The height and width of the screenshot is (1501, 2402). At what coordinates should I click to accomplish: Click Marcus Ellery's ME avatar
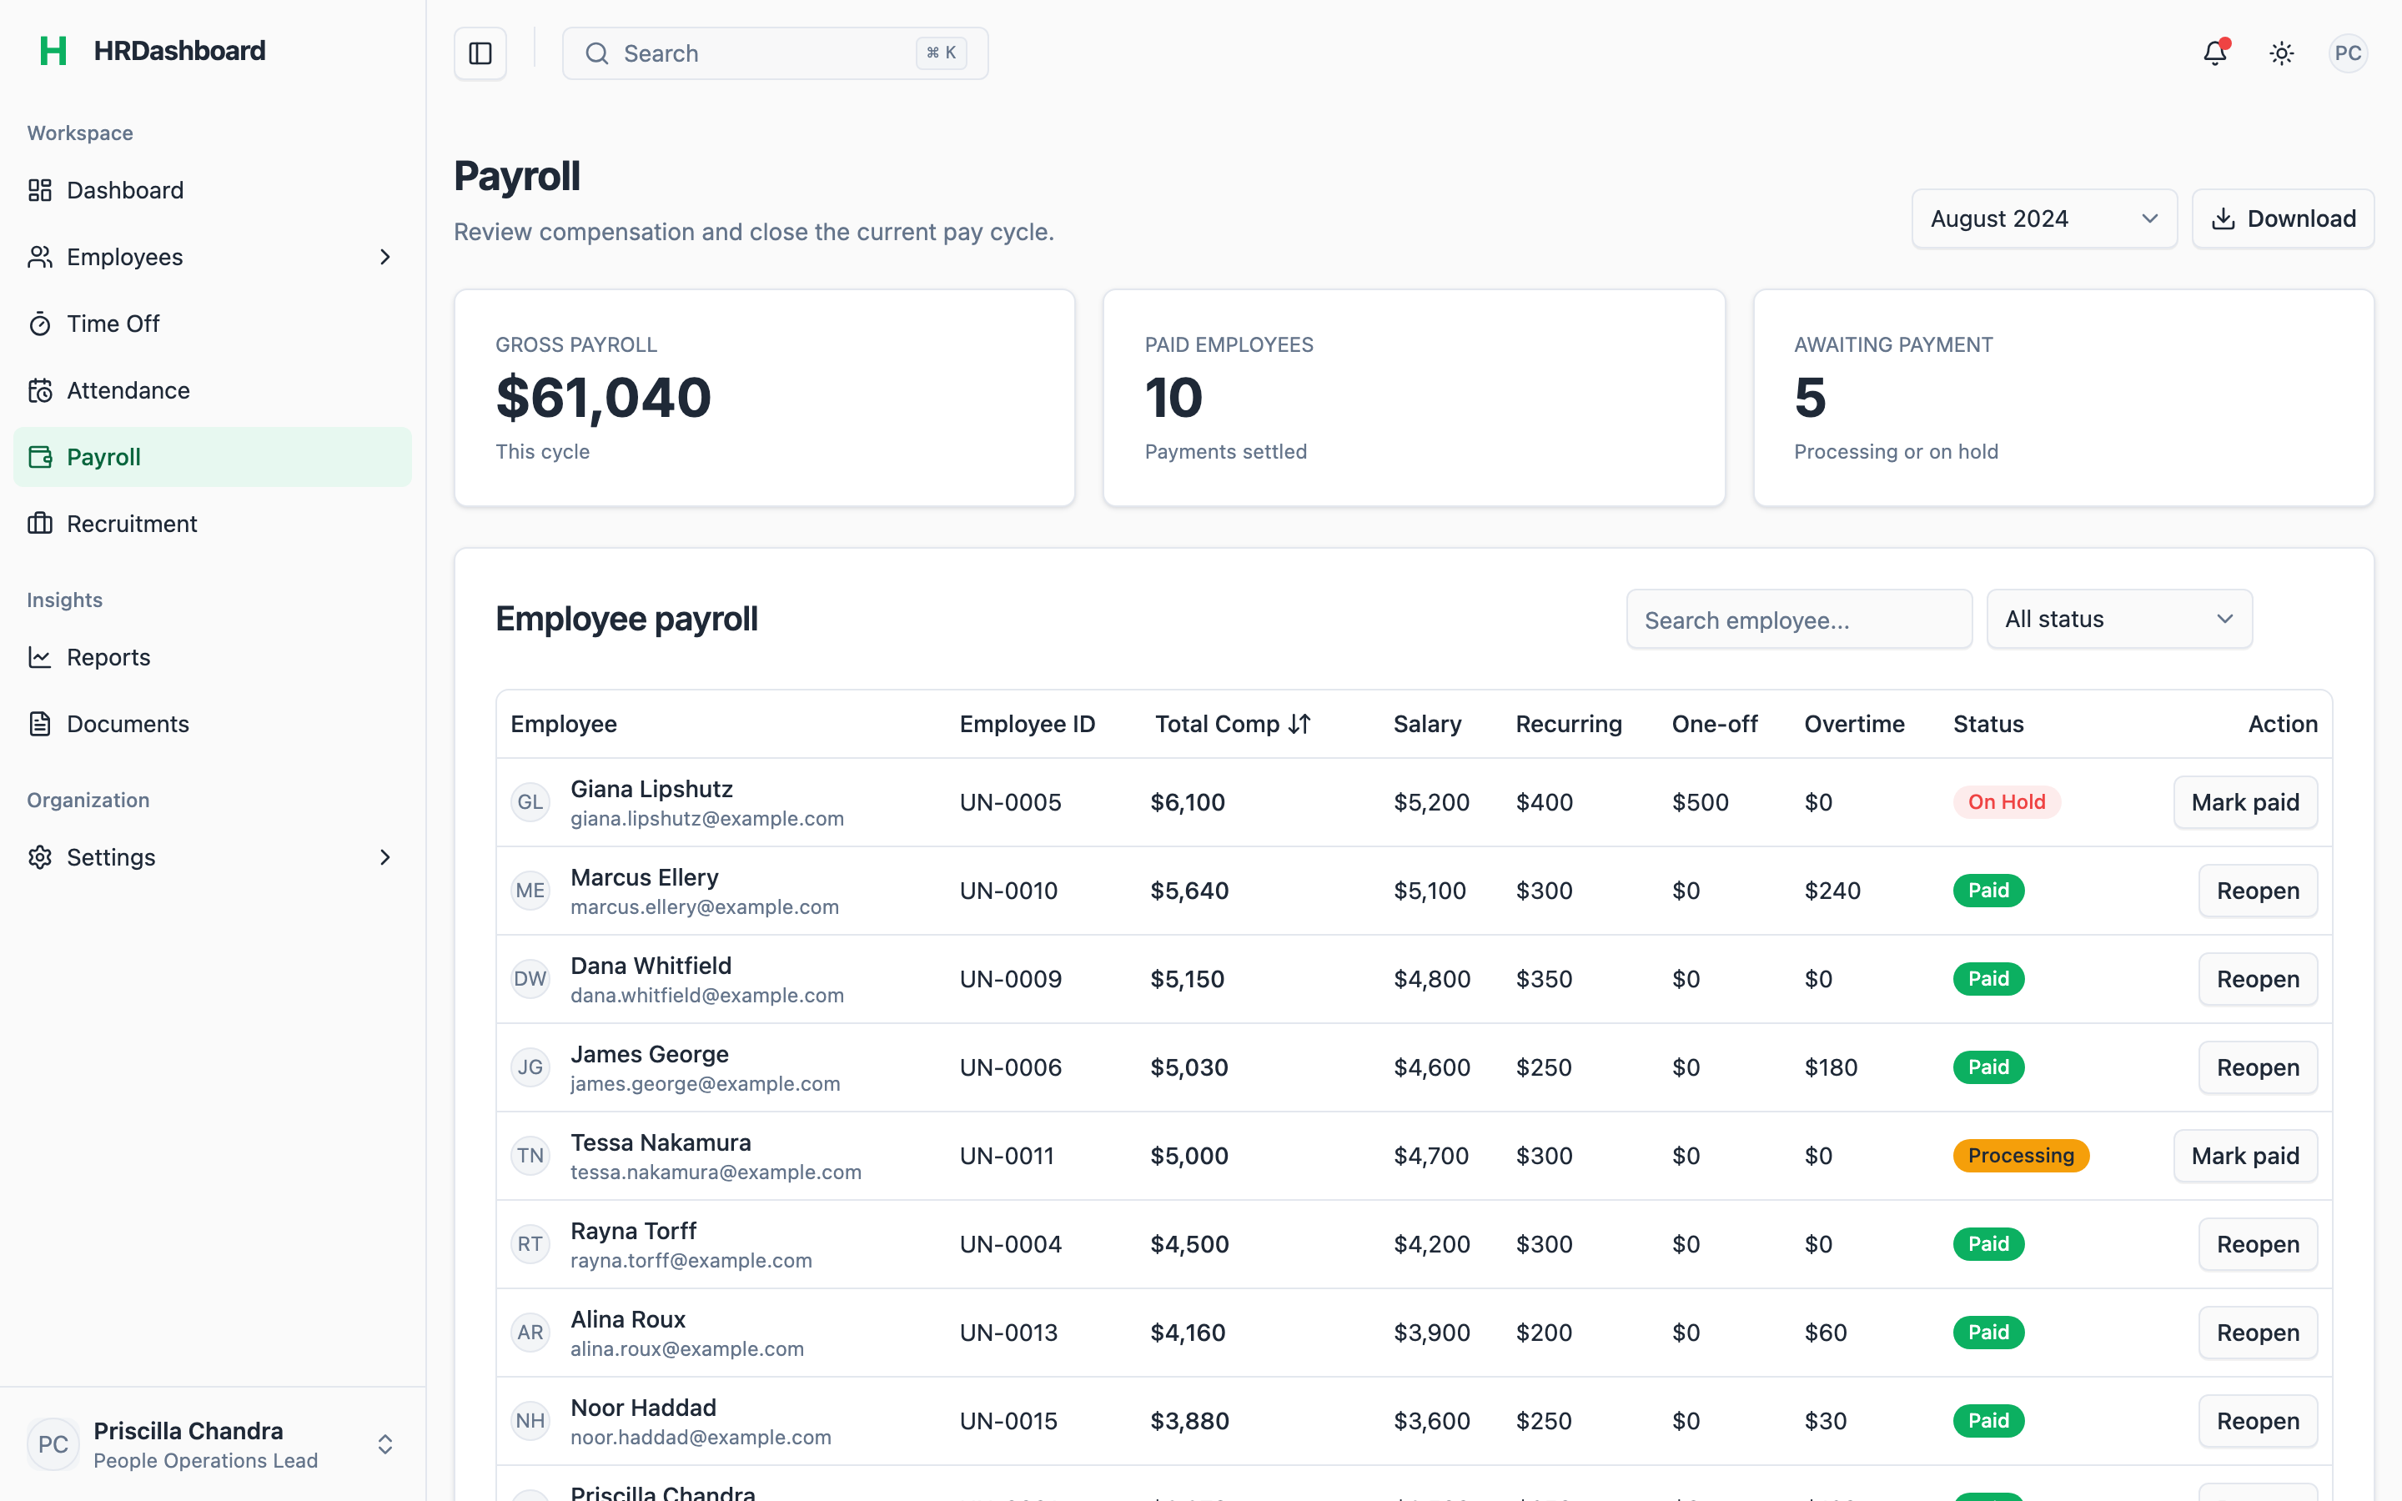click(x=530, y=891)
